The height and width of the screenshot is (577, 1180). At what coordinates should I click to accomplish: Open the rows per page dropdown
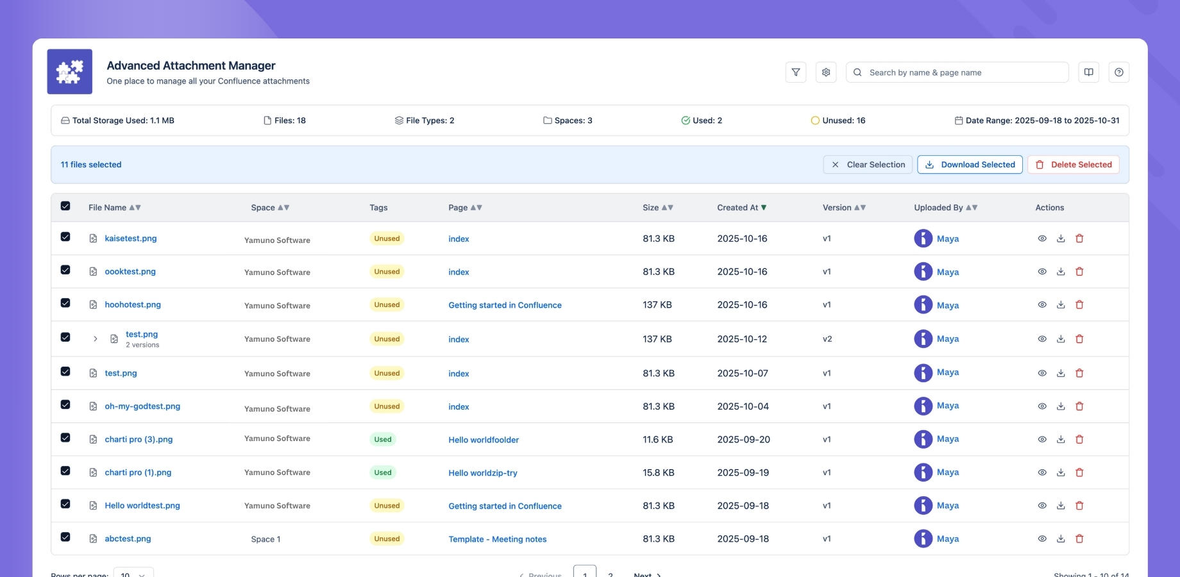click(x=133, y=574)
